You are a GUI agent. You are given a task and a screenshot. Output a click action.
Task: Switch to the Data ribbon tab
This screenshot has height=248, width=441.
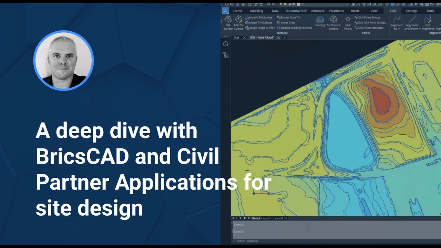click(275, 11)
